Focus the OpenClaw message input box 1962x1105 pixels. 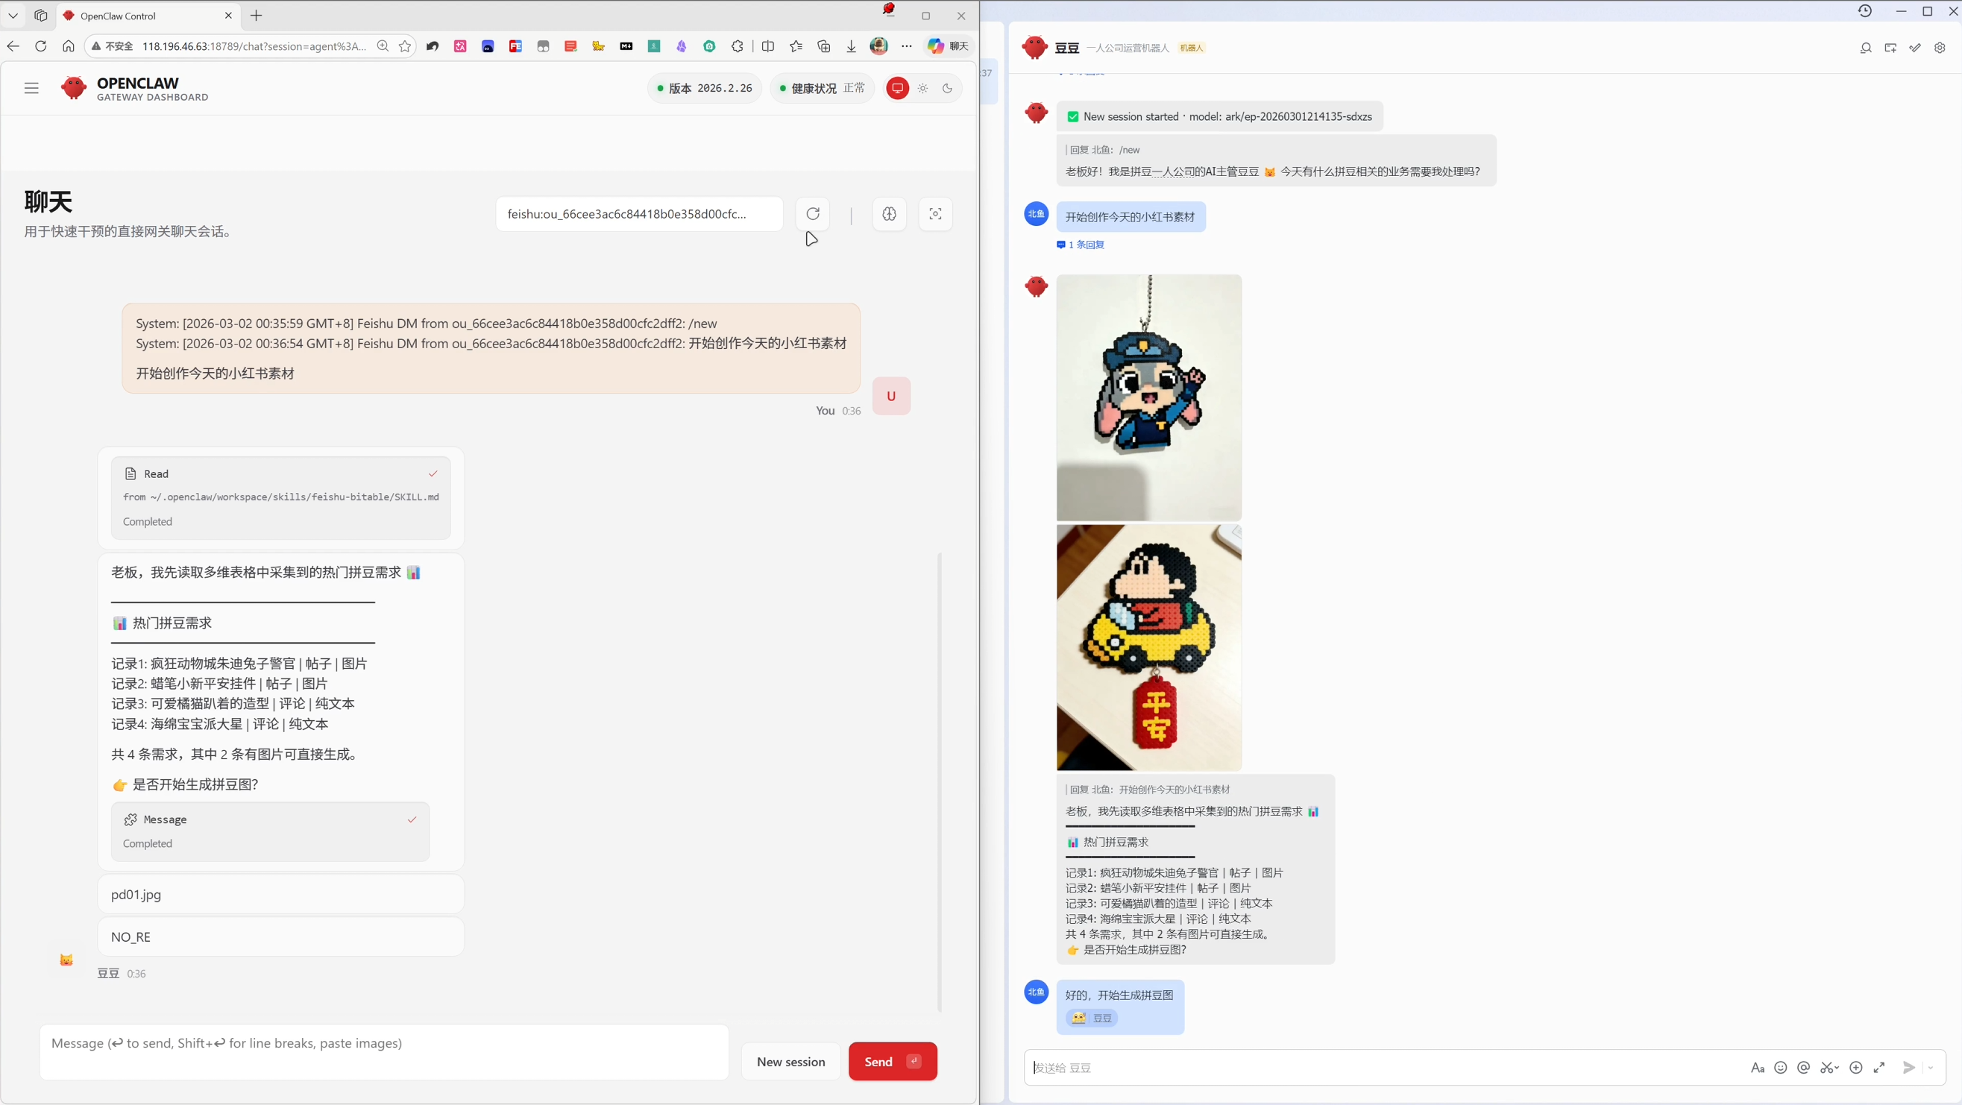[385, 1052]
